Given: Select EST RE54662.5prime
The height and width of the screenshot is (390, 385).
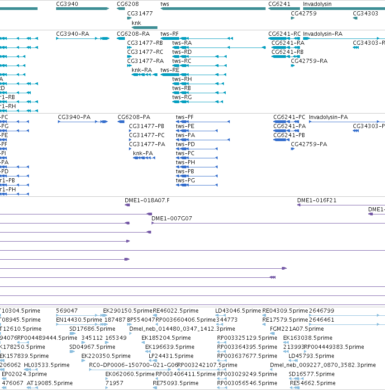Looking at the screenshot, I should pos(313,383).
